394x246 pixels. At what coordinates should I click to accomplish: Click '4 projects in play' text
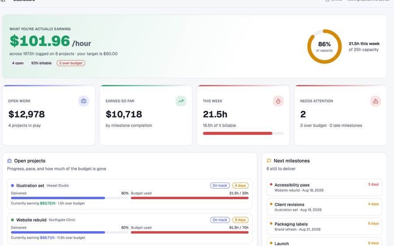(25, 125)
